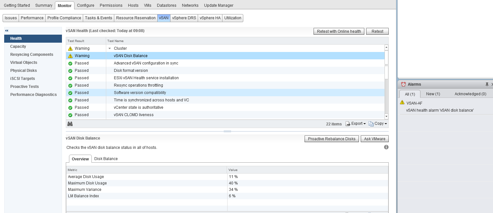Show All (1) alarms tab
Screen dimensions: 493x213
point(410,94)
